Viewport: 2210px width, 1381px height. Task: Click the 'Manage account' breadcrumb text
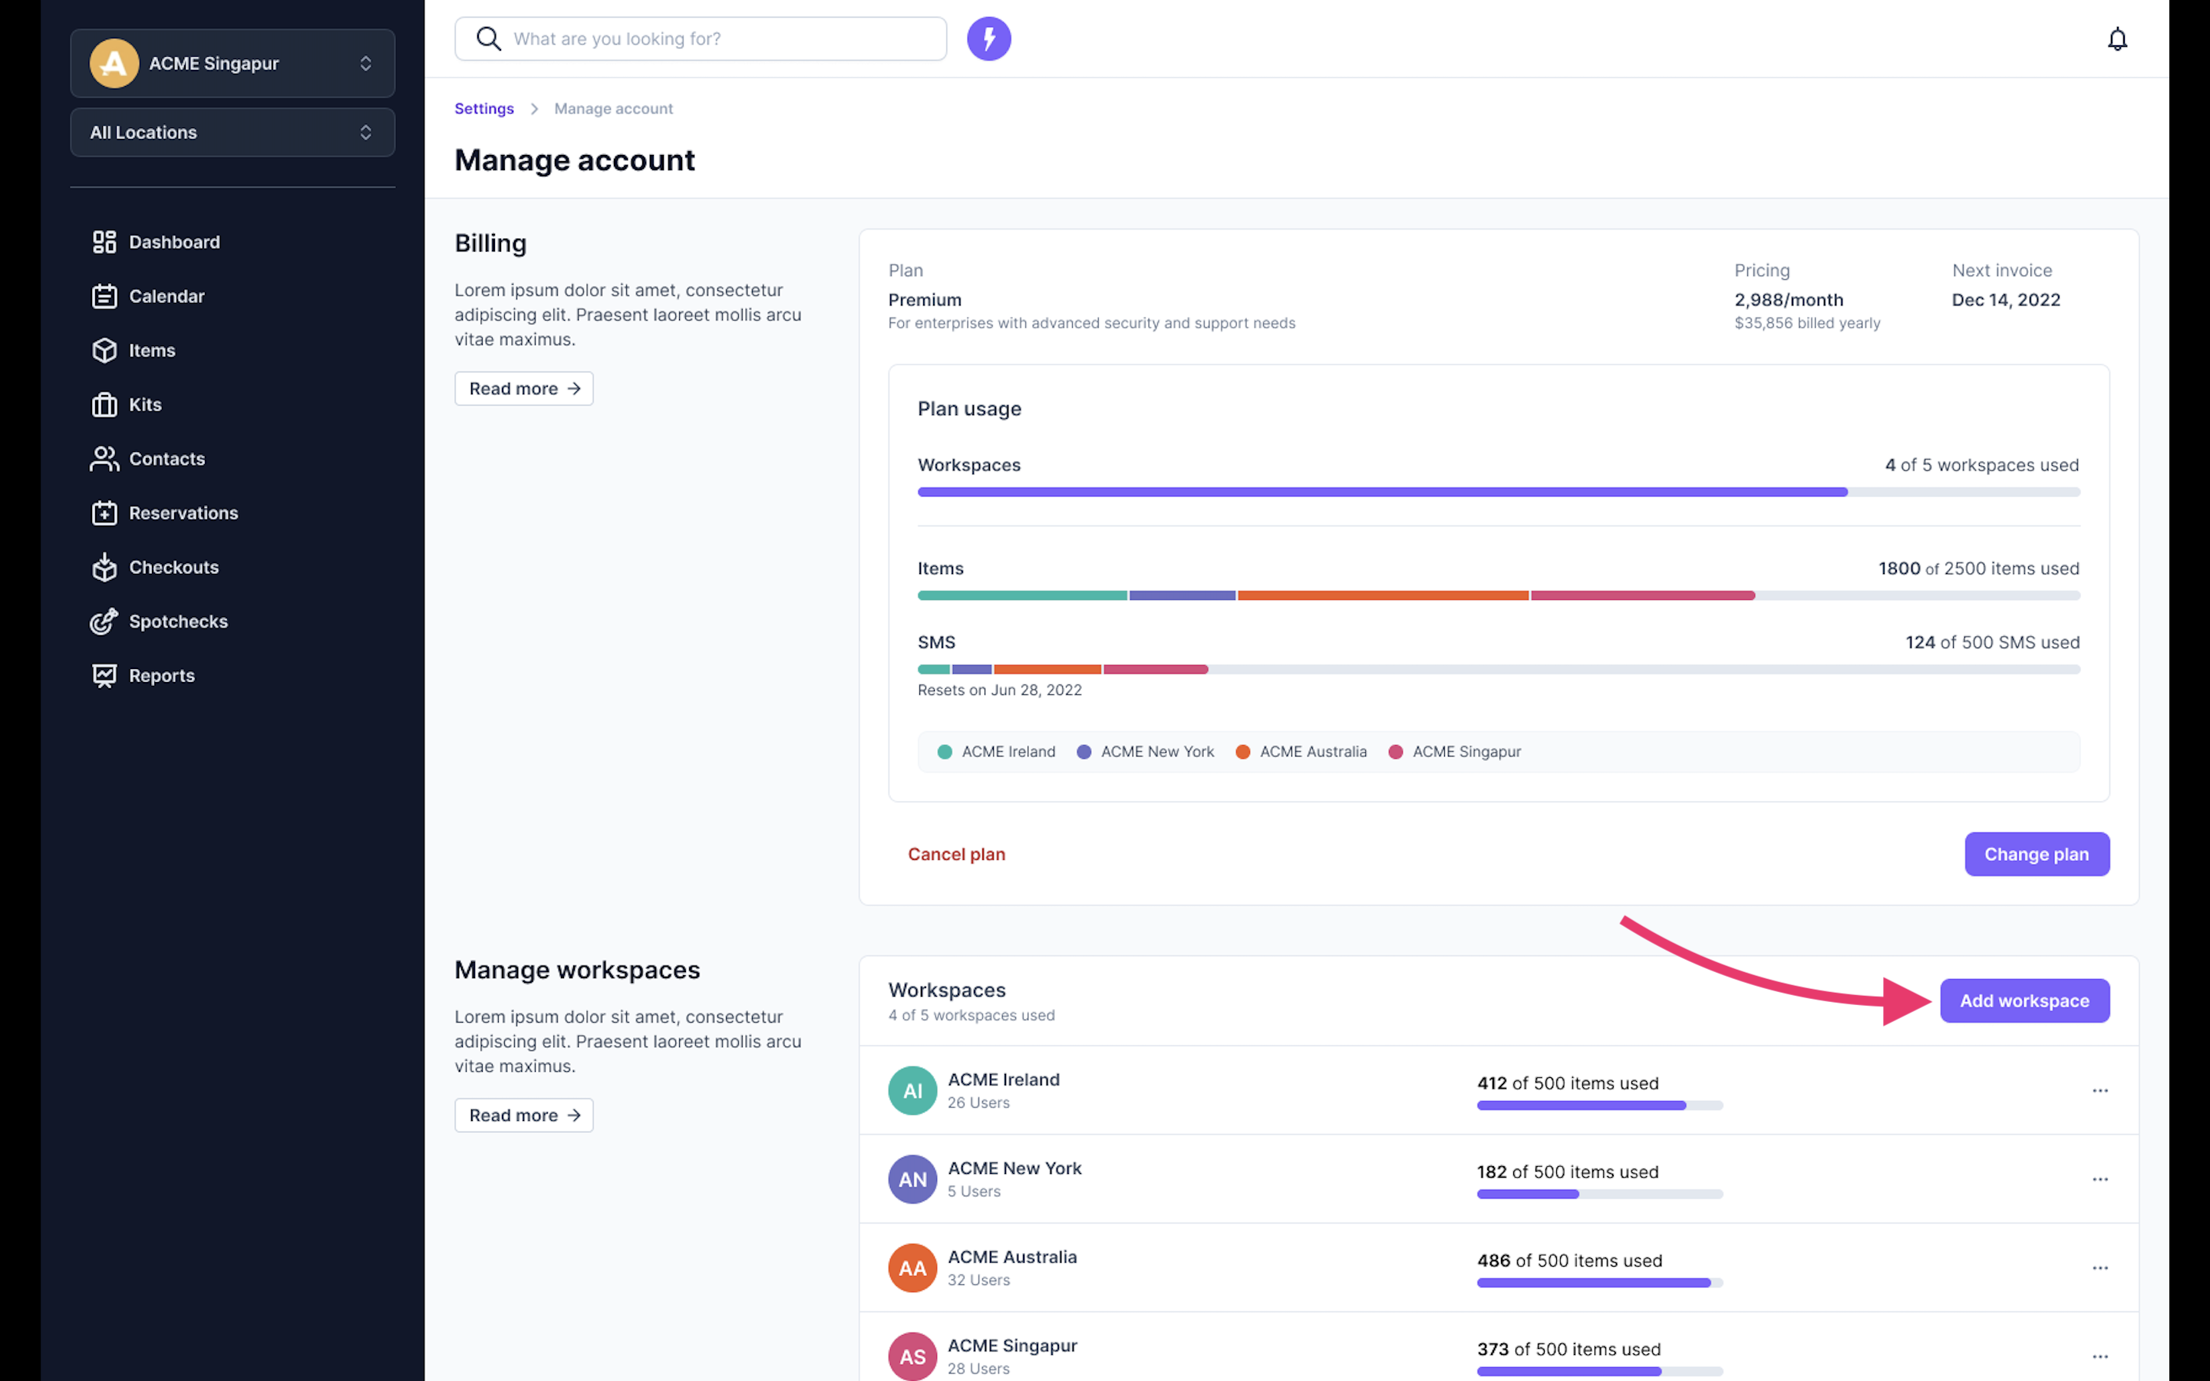pos(614,109)
